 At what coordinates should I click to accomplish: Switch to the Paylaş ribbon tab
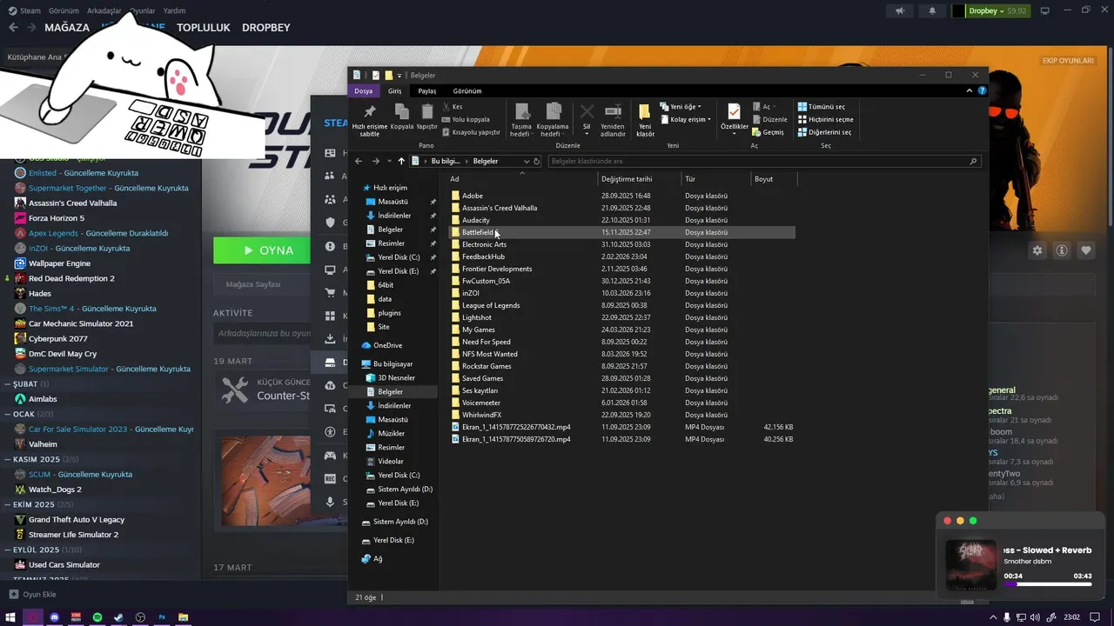(426, 90)
